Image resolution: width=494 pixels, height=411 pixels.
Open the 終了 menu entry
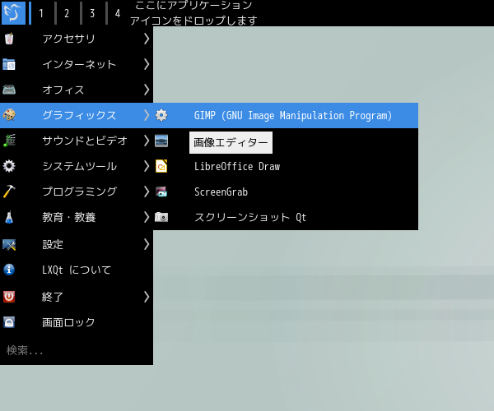click(77, 297)
